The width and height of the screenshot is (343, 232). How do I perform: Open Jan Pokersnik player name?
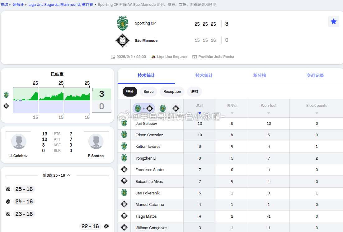pos(148,193)
